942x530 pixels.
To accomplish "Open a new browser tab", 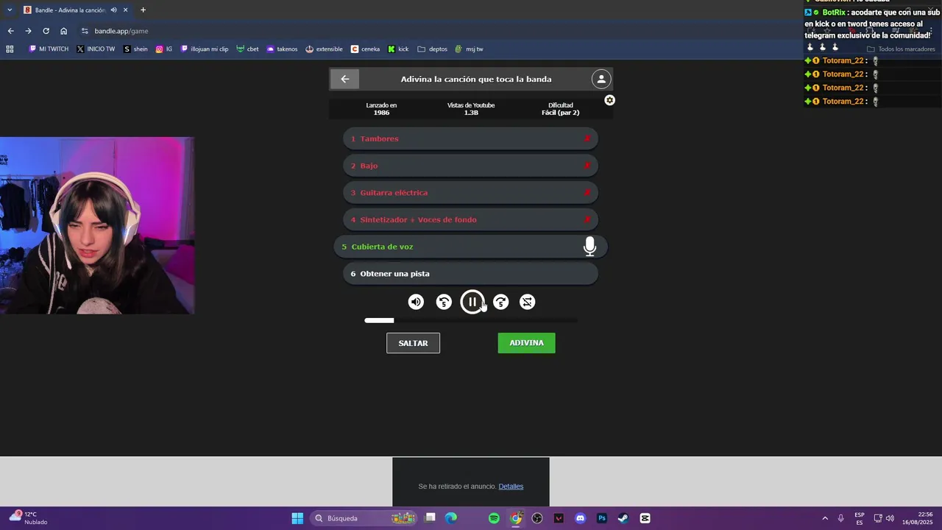I will tap(143, 10).
